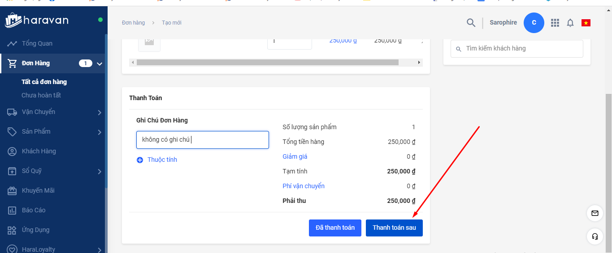Expand the Sản Phẩm submenu
This screenshot has height=253, width=612.
(100, 132)
